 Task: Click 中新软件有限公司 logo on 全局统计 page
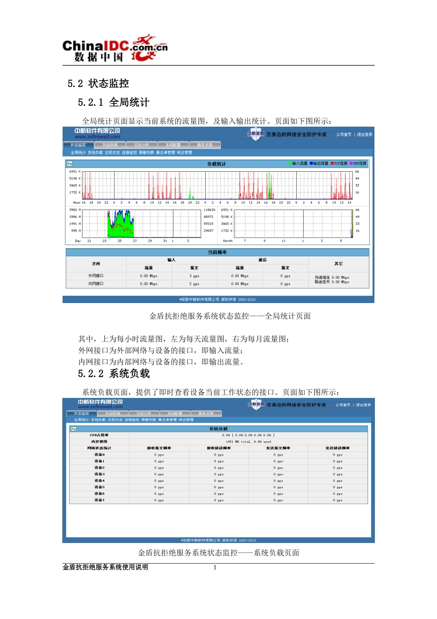[98, 133]
